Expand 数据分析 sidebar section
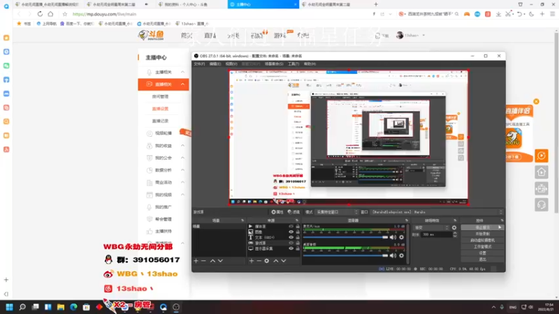 [x=182, y=170]
